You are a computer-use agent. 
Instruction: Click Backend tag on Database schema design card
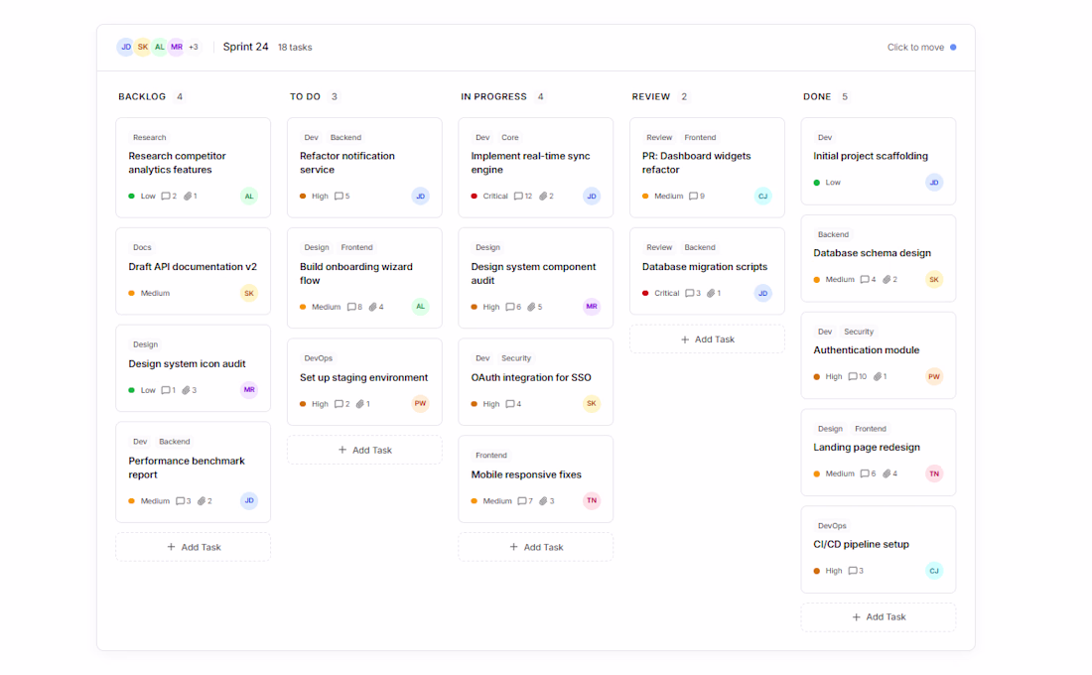pos(834,234)
